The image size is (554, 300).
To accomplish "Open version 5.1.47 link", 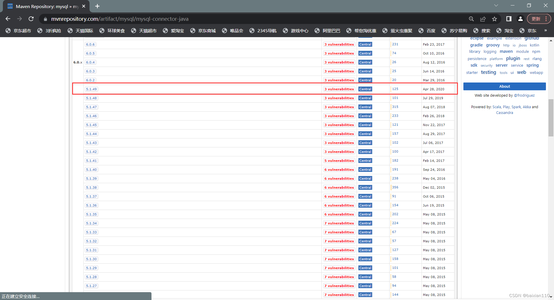I will [91, 107].
